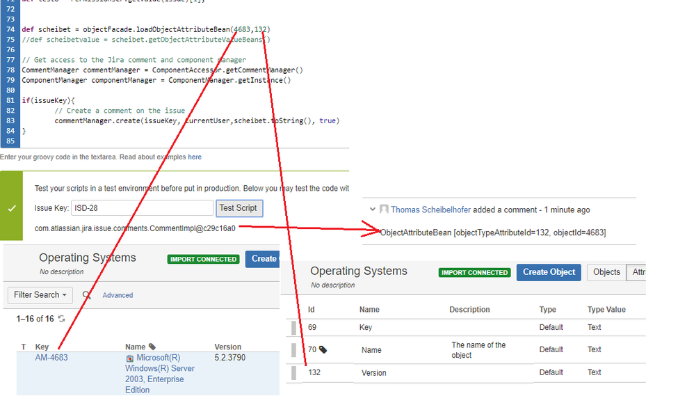This screenshot has width=694, height=403.
Task: Open the AM-4683 object key link
Action: click(x=51, y=357)
